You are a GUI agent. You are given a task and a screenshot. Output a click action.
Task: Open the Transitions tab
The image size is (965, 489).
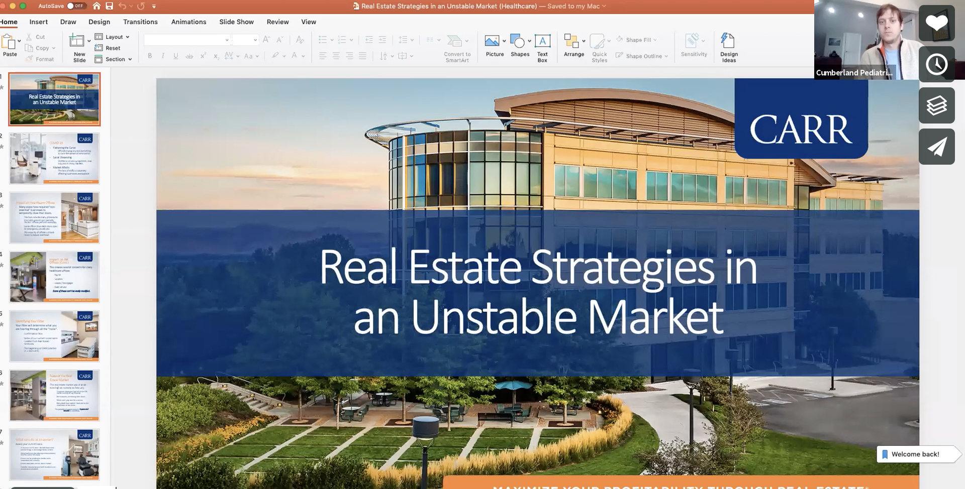(x=140, y=22)
